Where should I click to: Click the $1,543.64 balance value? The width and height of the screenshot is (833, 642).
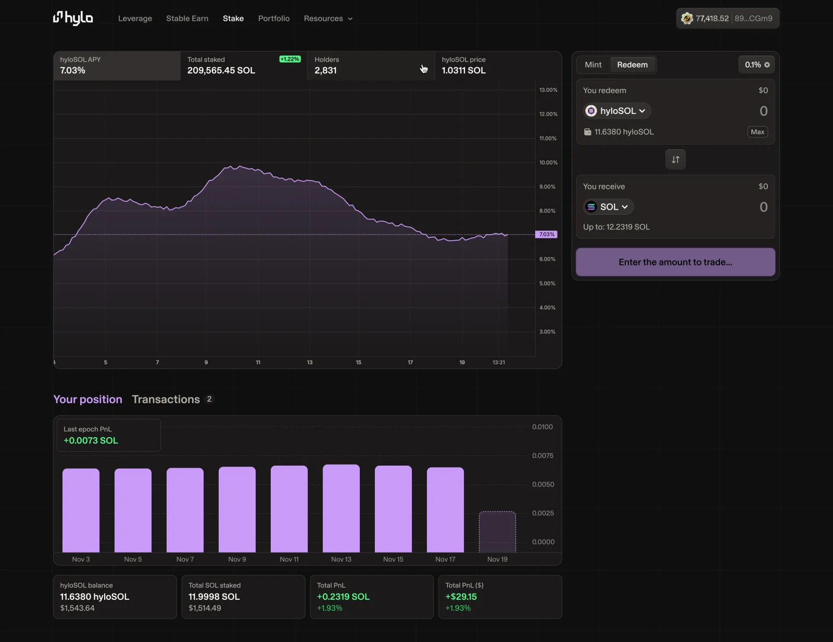77,608
